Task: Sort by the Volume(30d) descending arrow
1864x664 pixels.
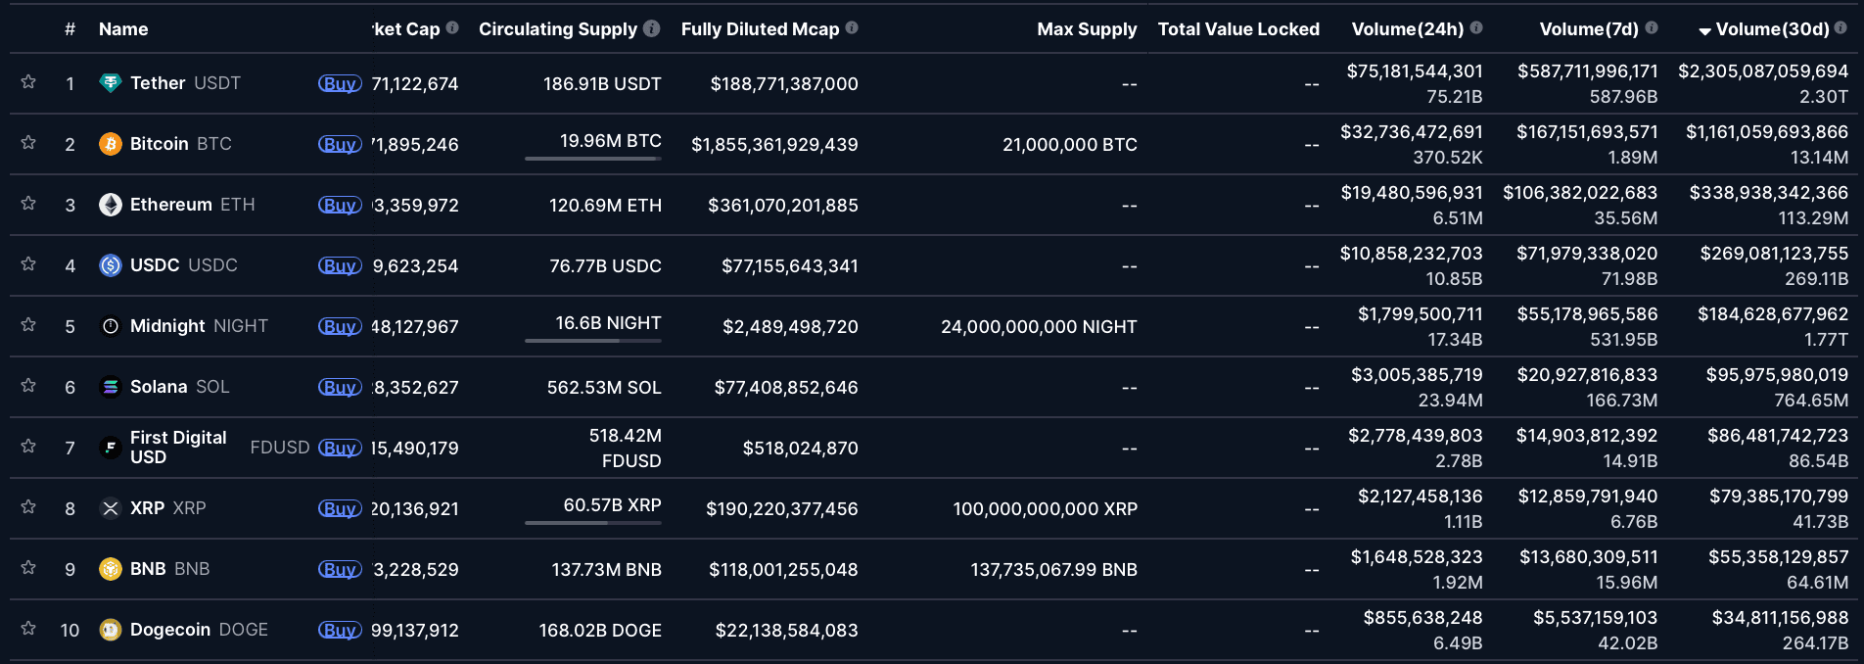Action: 1704,30
